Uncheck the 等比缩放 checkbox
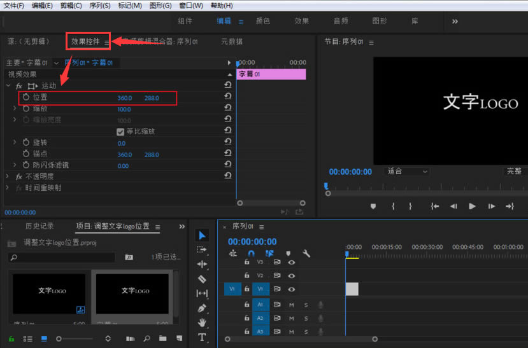528x348 pixels. [120, 132]
